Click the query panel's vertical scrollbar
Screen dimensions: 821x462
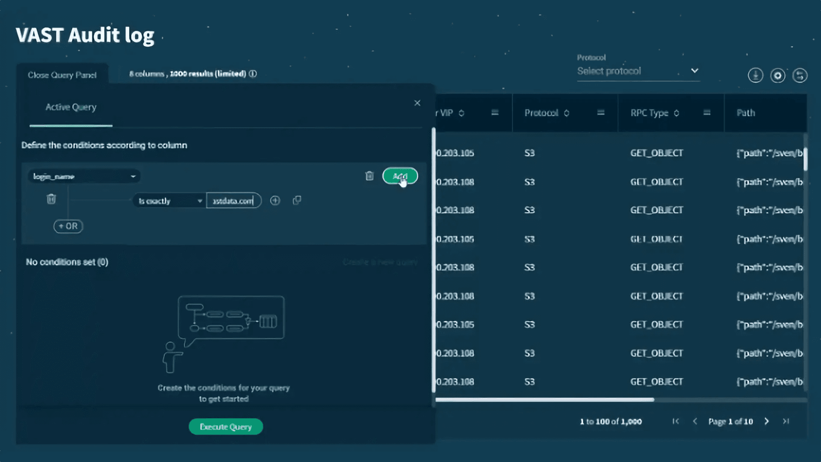click(434, 260)
